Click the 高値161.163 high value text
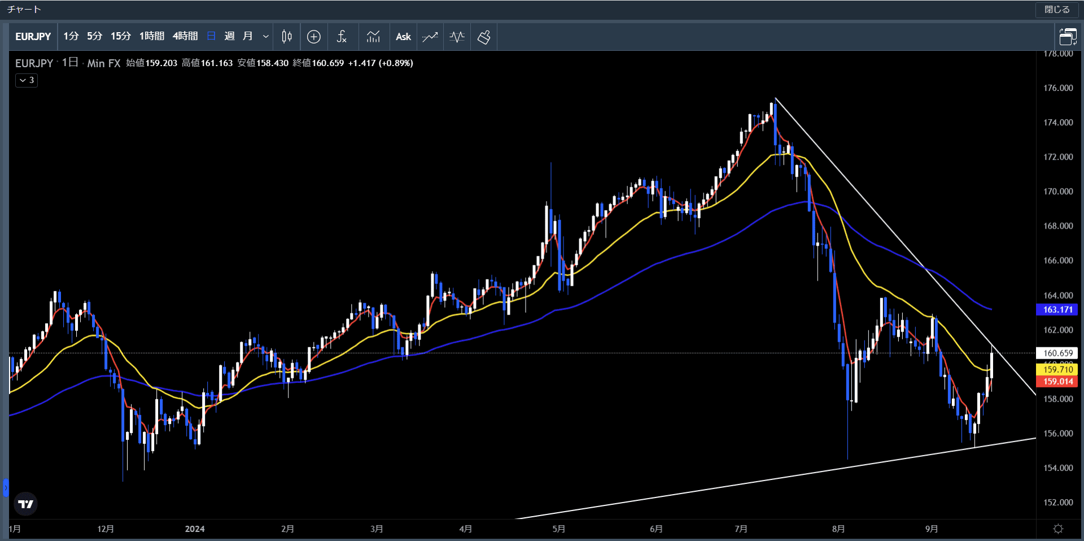The width and height of the screenshot is (1084, 541). point(207,63)
